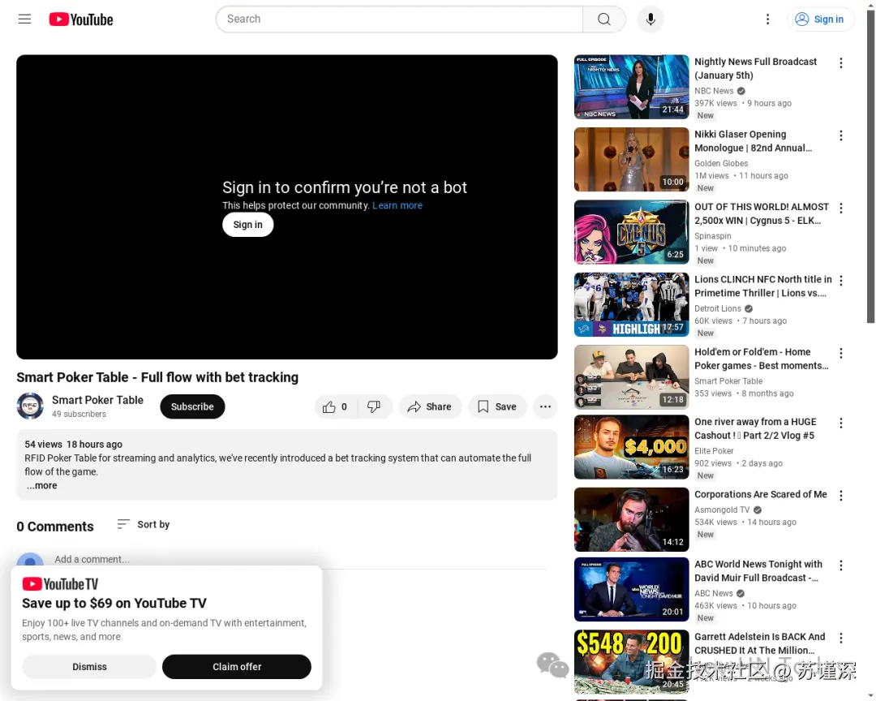Click Add a comment field

92,559
